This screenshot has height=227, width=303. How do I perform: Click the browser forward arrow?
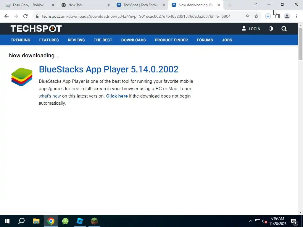16,17
